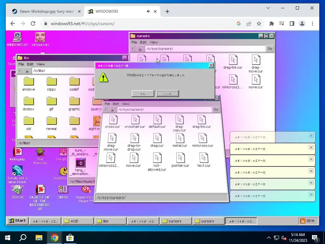Open the clippy folder in libs
The image size is (325, 244).
pyautogui.click(x=51, y=84)
